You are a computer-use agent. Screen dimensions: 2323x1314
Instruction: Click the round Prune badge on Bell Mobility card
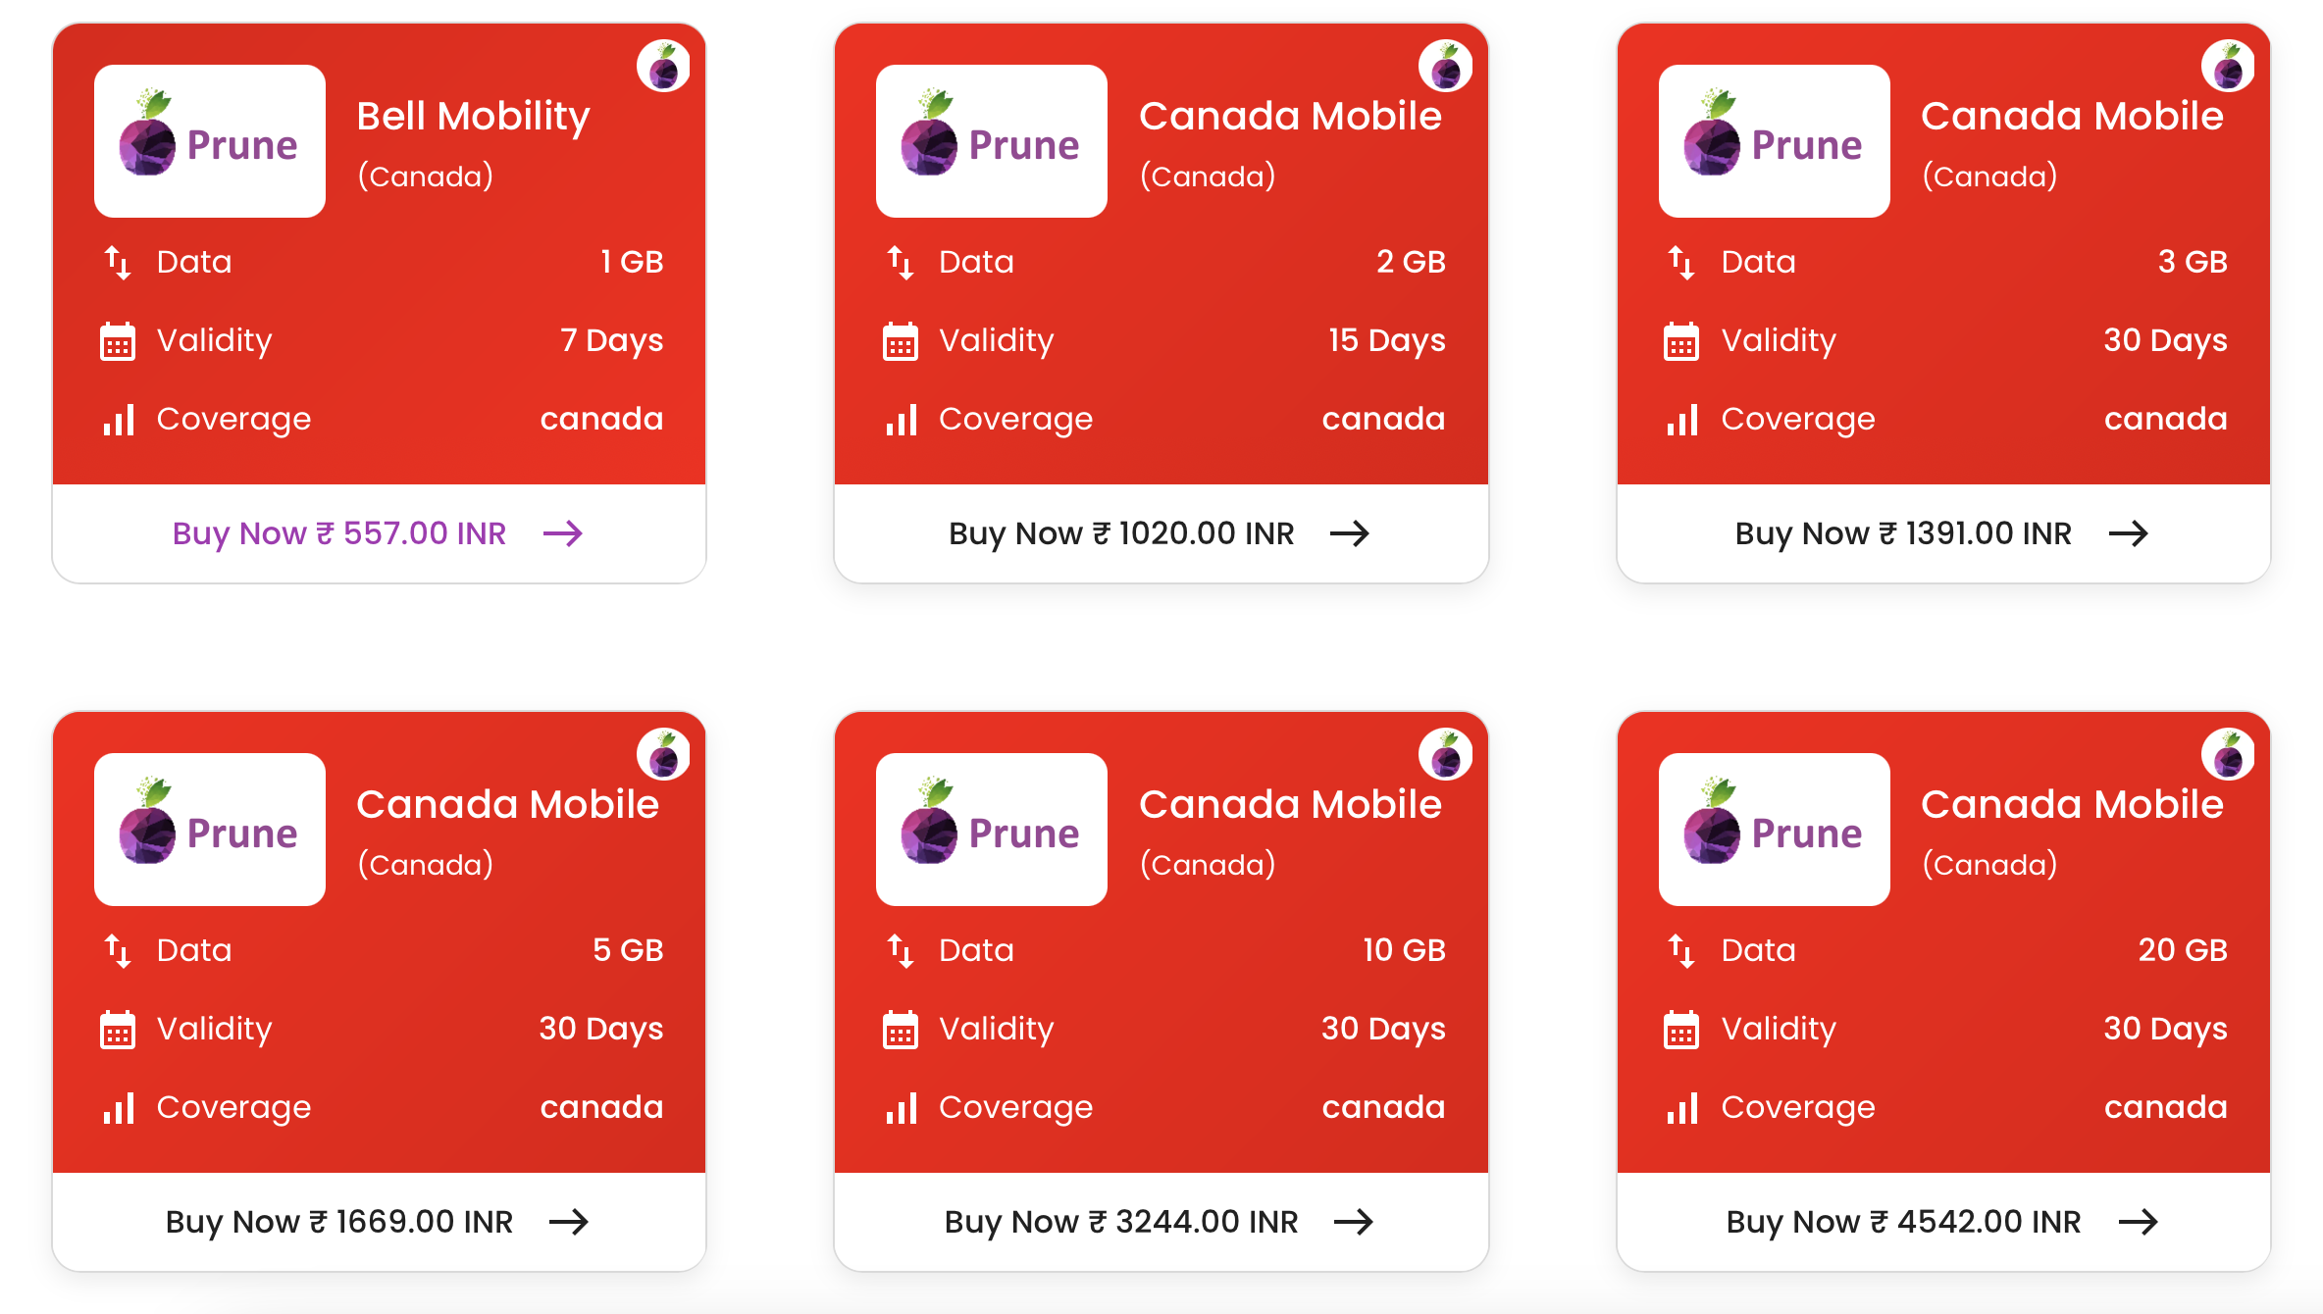[663, 66]
